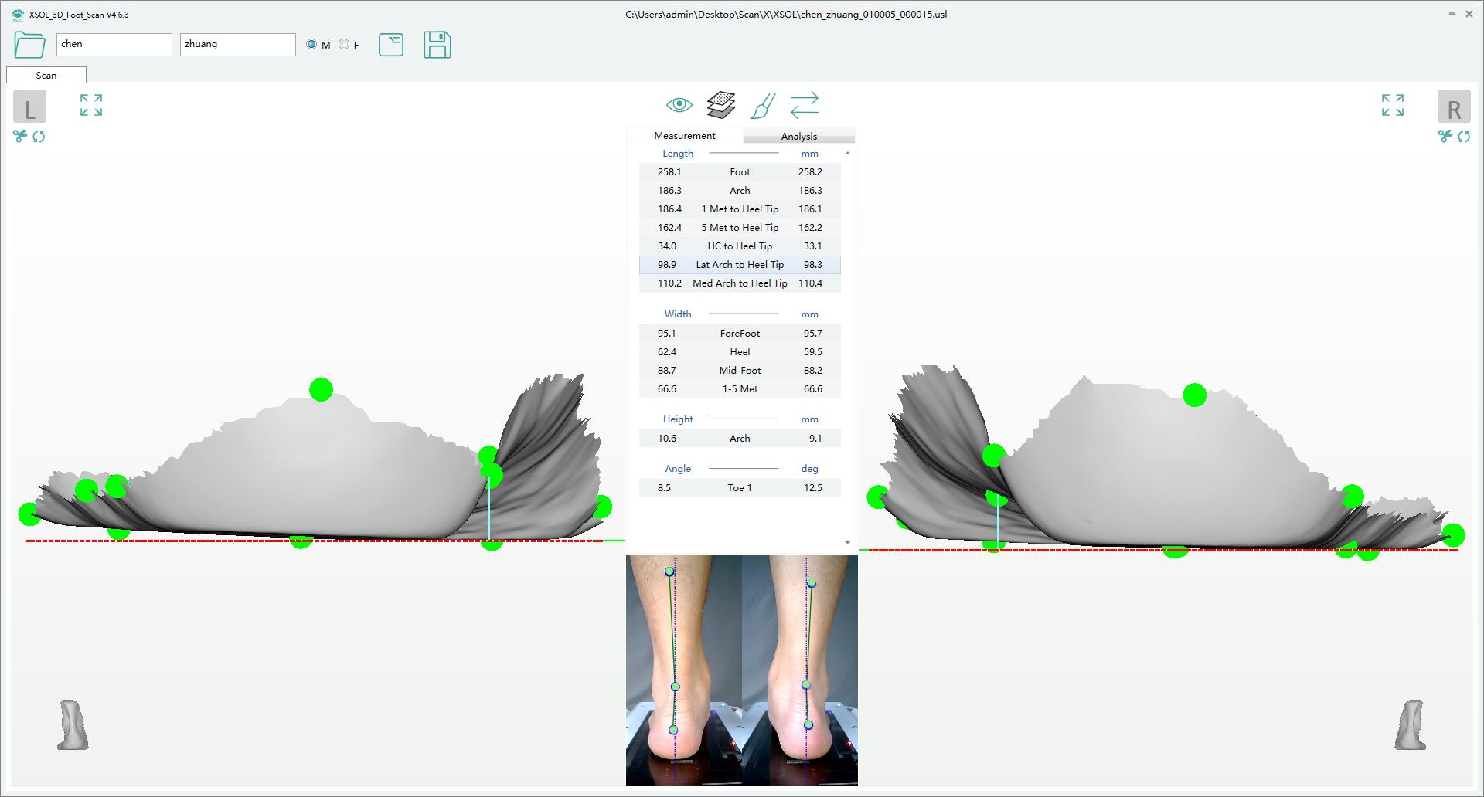Switch to the Analysis tab

[x=798, y=137]
